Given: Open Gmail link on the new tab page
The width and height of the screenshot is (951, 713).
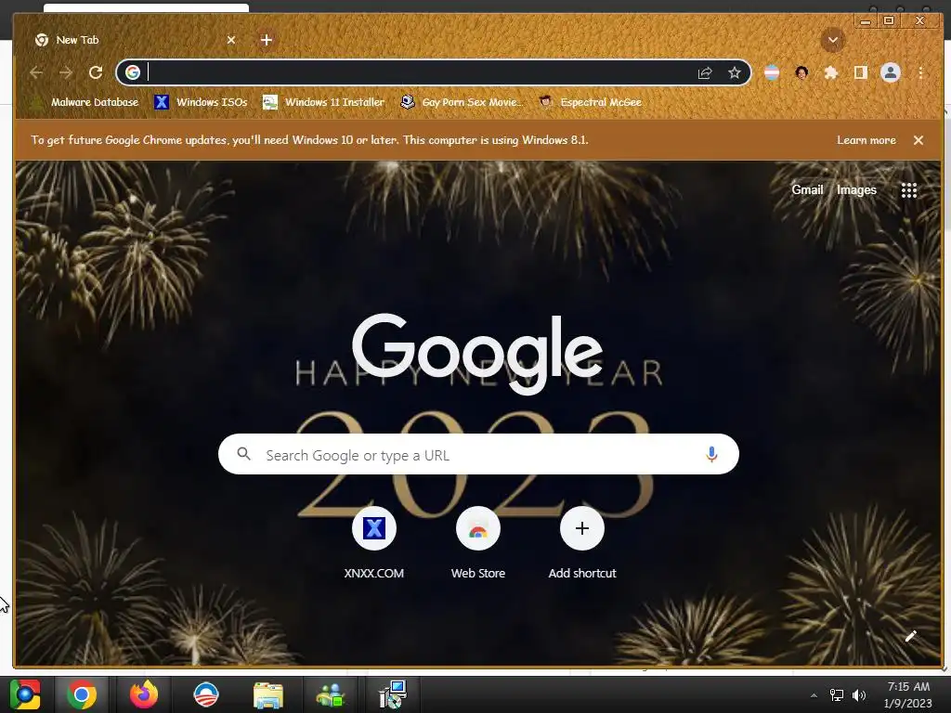Looking at the screenshot, I should [807, 189].
